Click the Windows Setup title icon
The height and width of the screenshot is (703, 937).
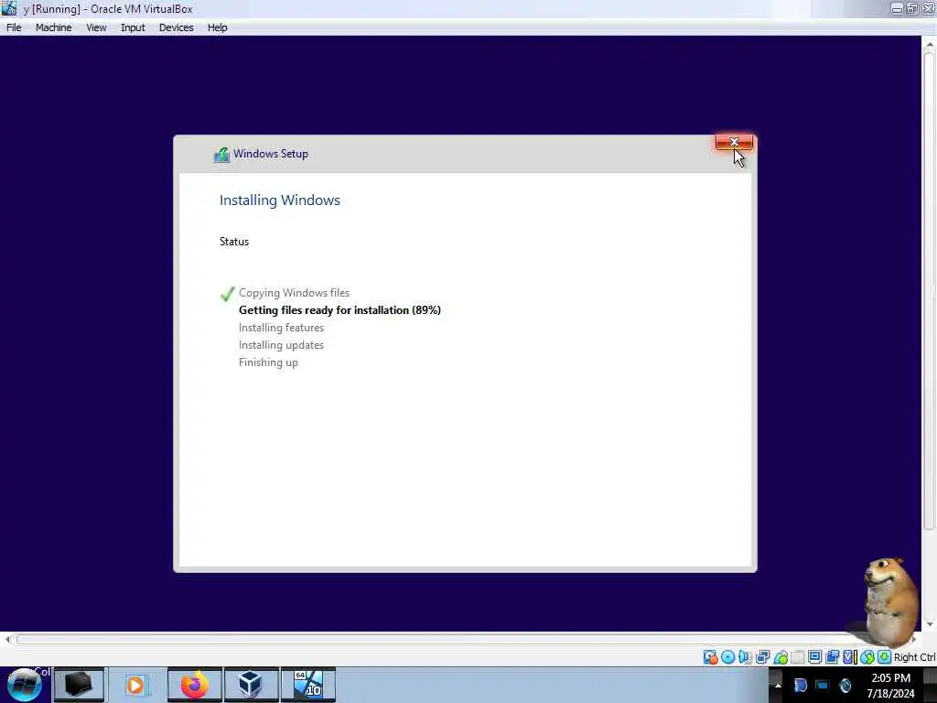pos(221,155)
